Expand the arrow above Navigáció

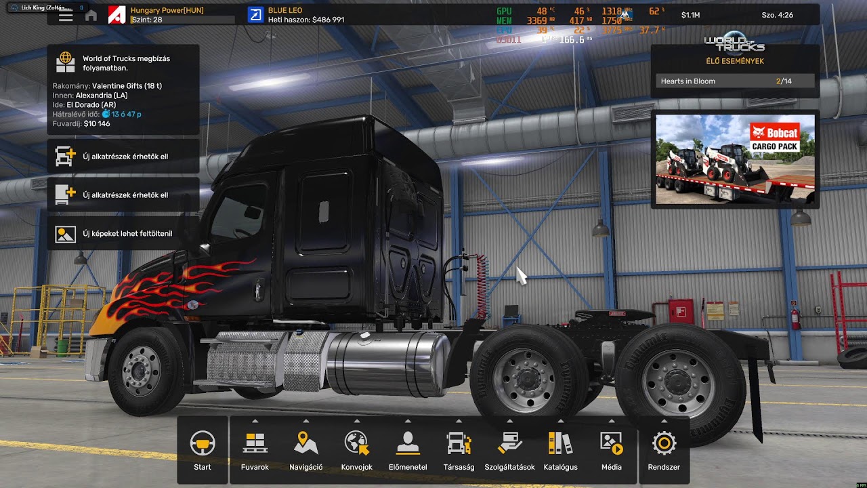(306, 421)
